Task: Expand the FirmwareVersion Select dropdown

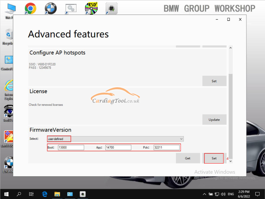Action: pyautogui.click(x=181, y=139)
